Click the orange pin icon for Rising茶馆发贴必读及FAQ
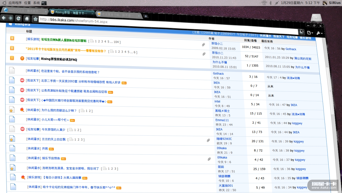 coord(12,58)
